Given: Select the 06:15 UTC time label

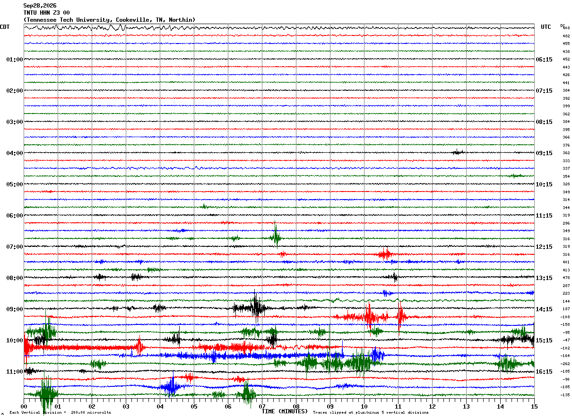Looking at the screenshot, I should [x=544, y=60].
